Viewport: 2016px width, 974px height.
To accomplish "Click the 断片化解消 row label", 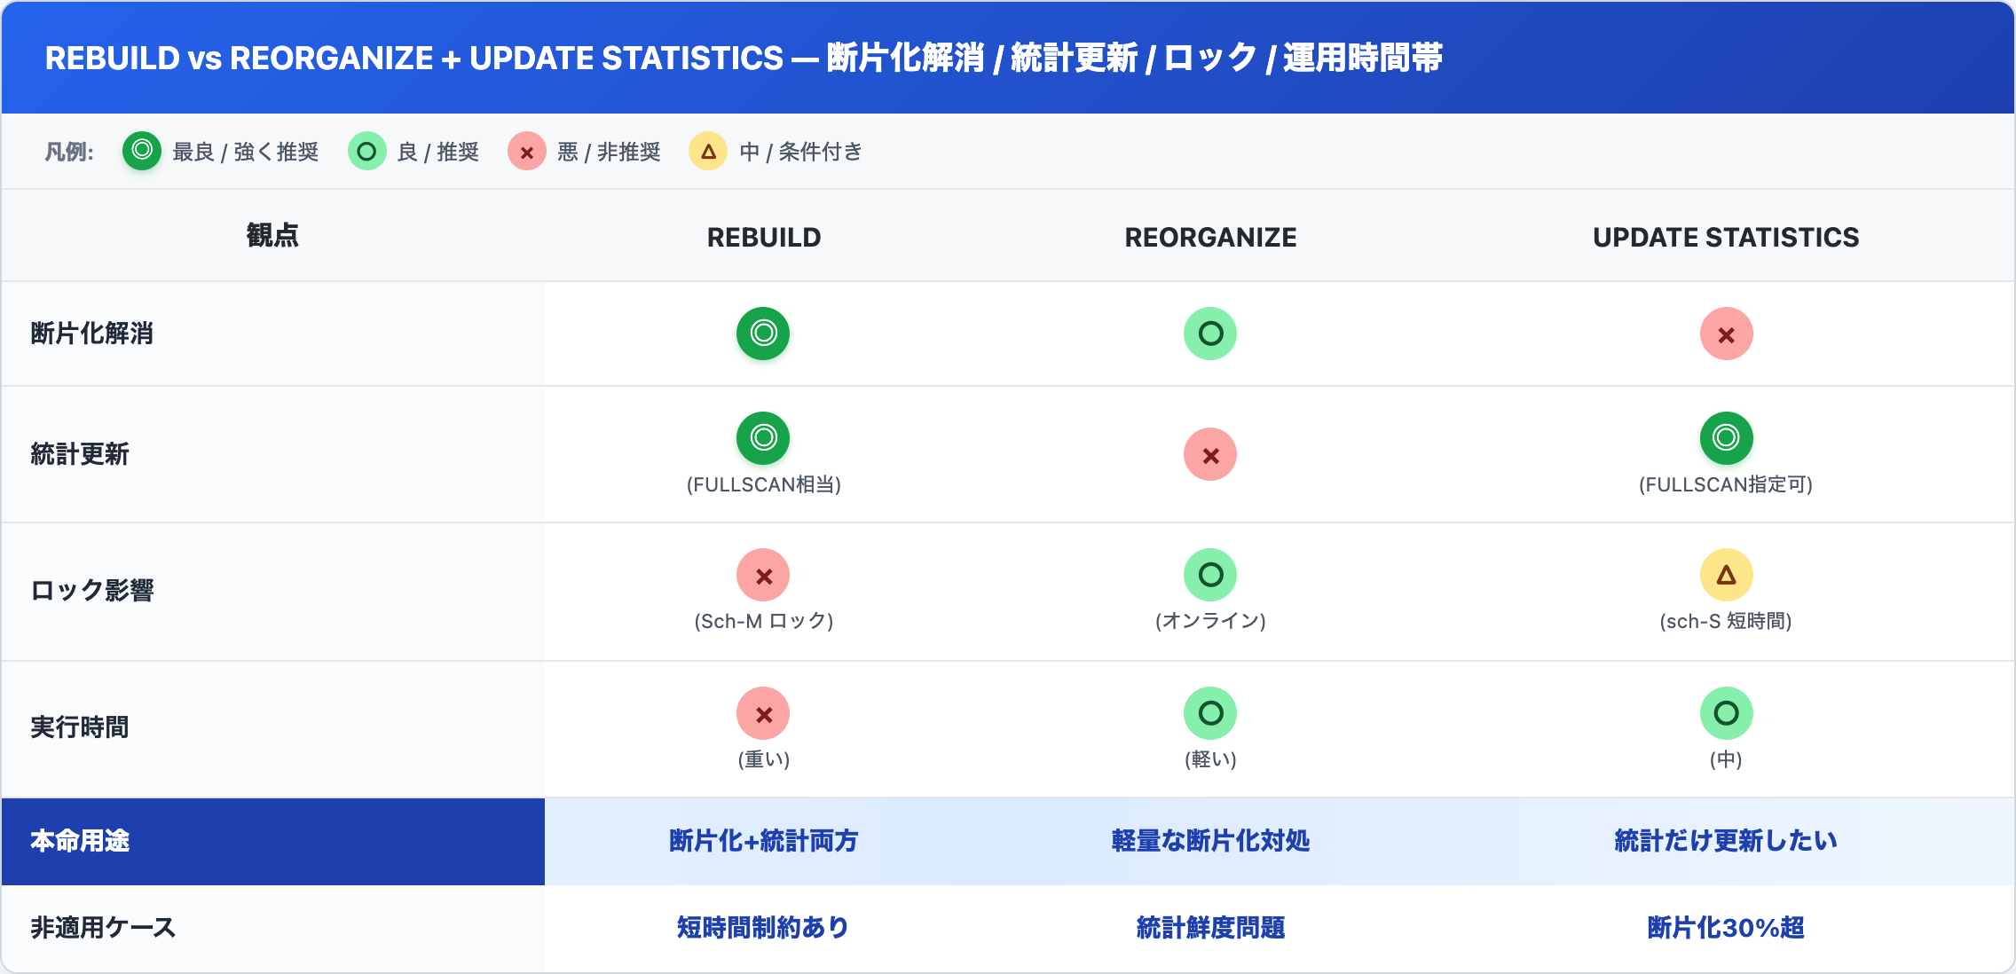I will 92,334.
